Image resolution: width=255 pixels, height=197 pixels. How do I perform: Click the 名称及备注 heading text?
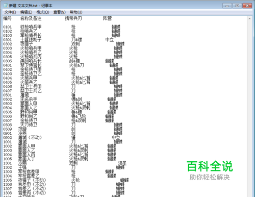coord(31,18)
